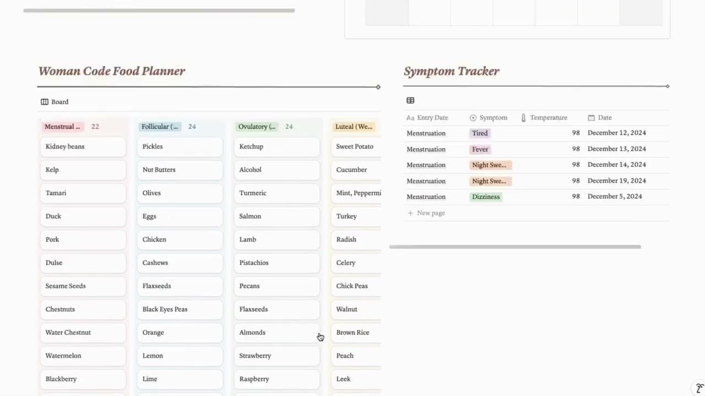Screen dimensions: 705x396
Task: Click the Symptom Tracker heading
Action: [x=452, y=71]
